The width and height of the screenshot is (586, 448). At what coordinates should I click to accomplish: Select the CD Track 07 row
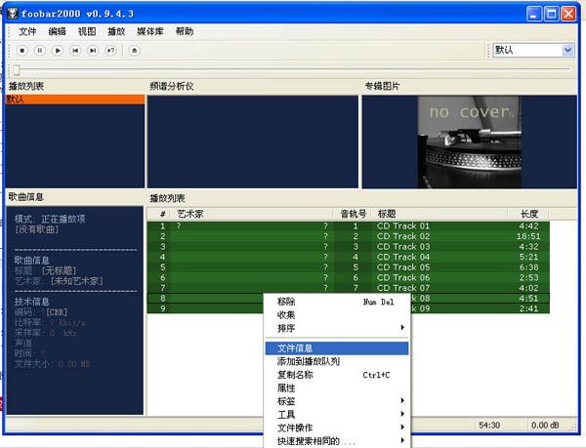(349, 288)
